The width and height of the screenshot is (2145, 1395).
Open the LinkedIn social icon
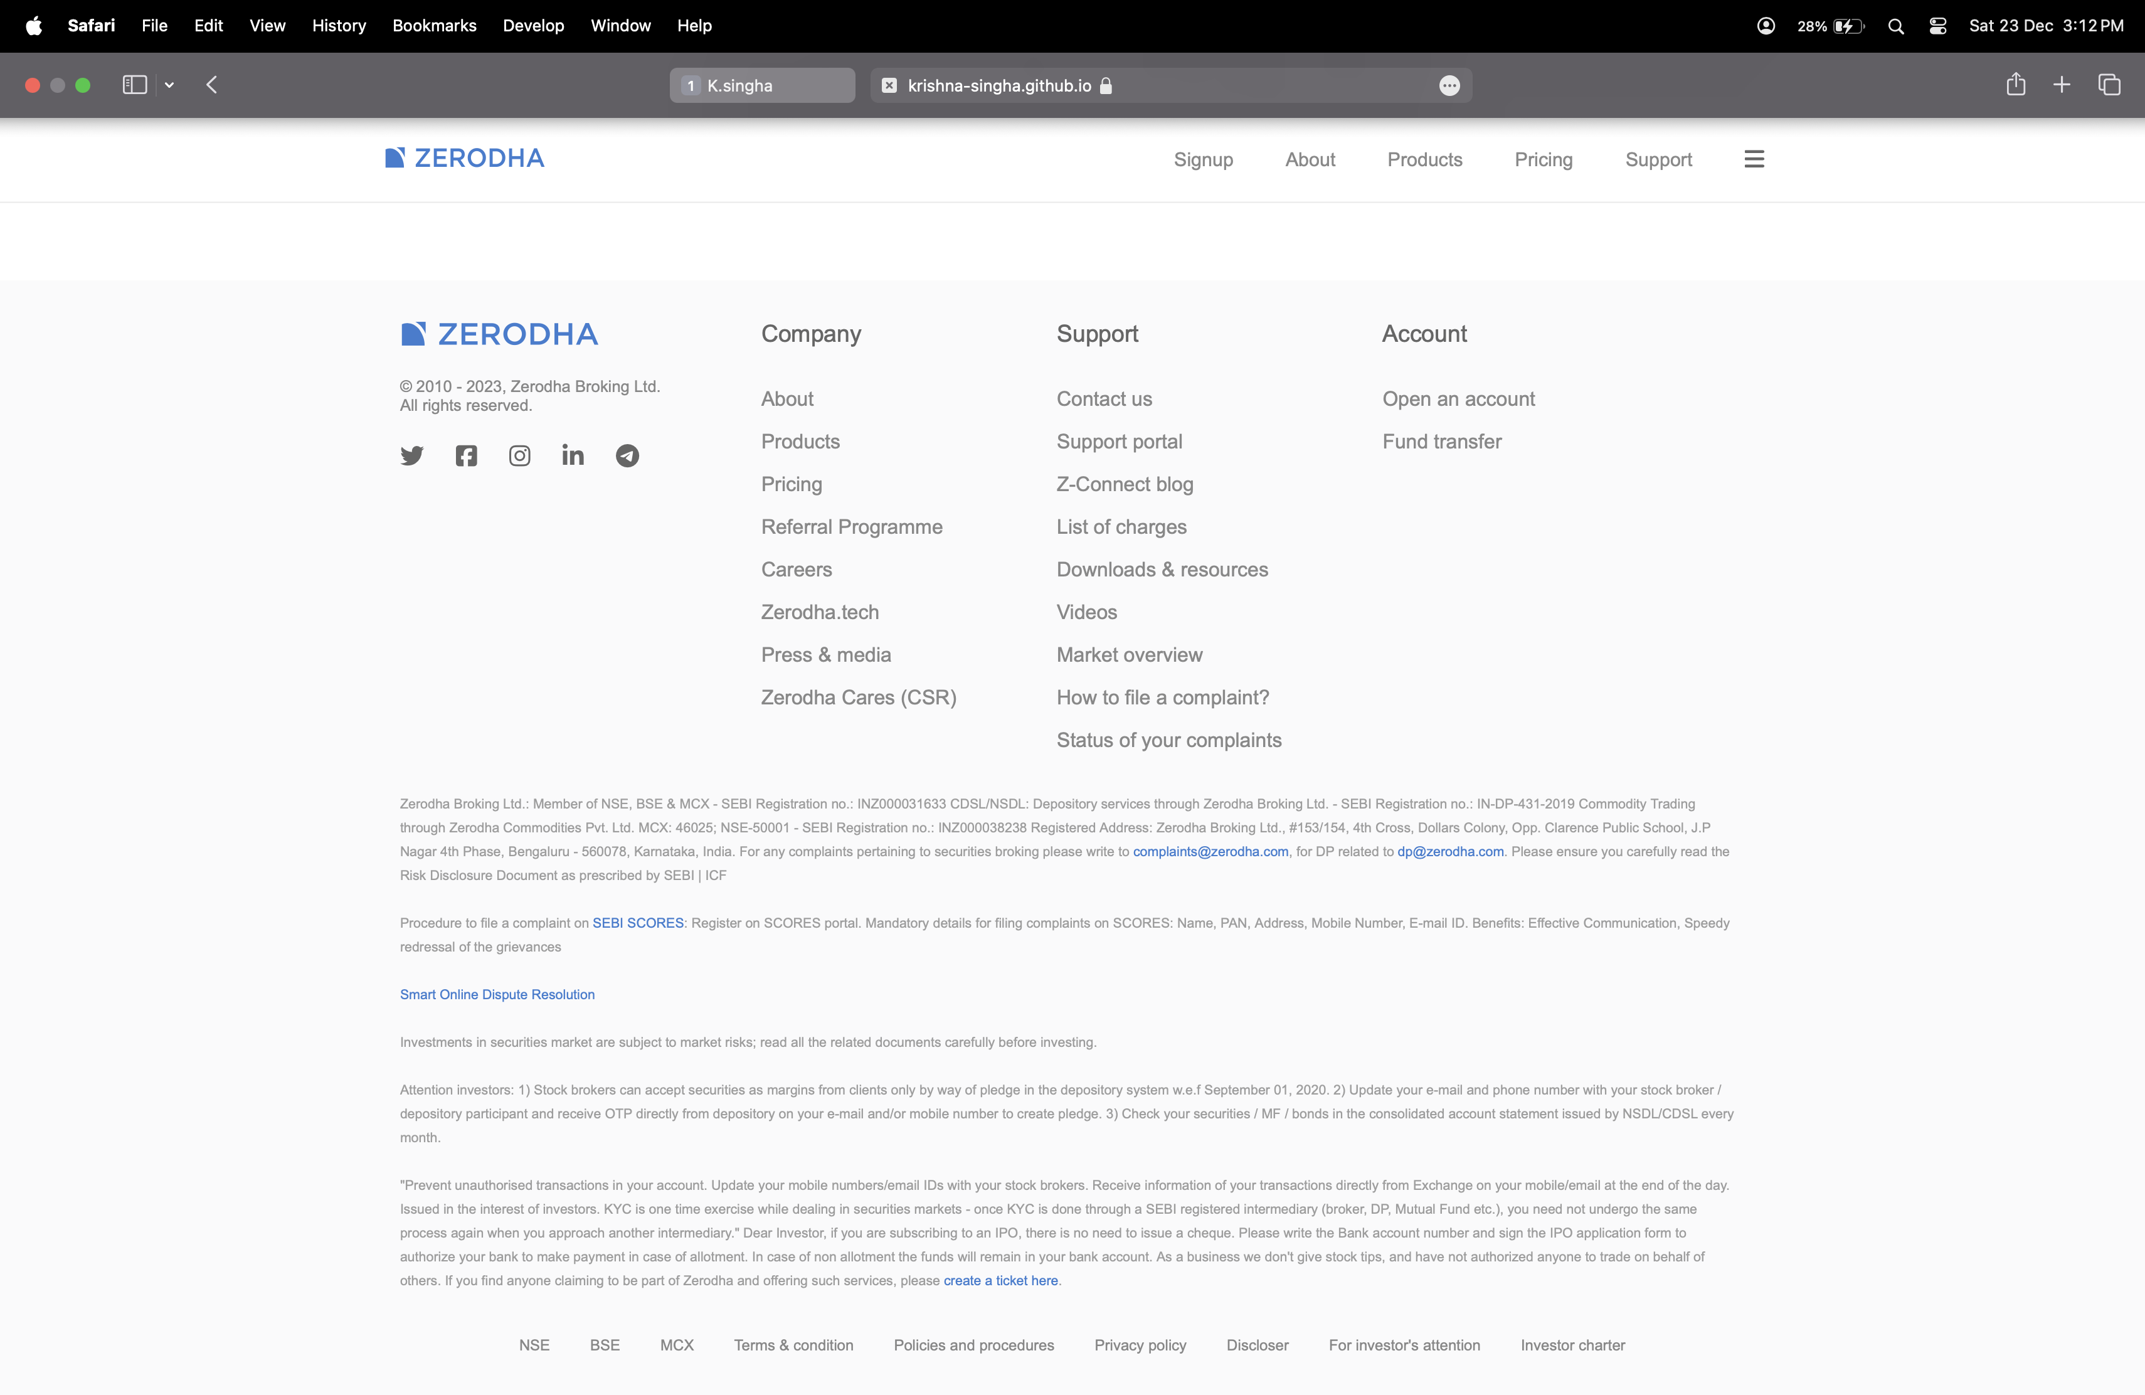(x=573, y=455)
